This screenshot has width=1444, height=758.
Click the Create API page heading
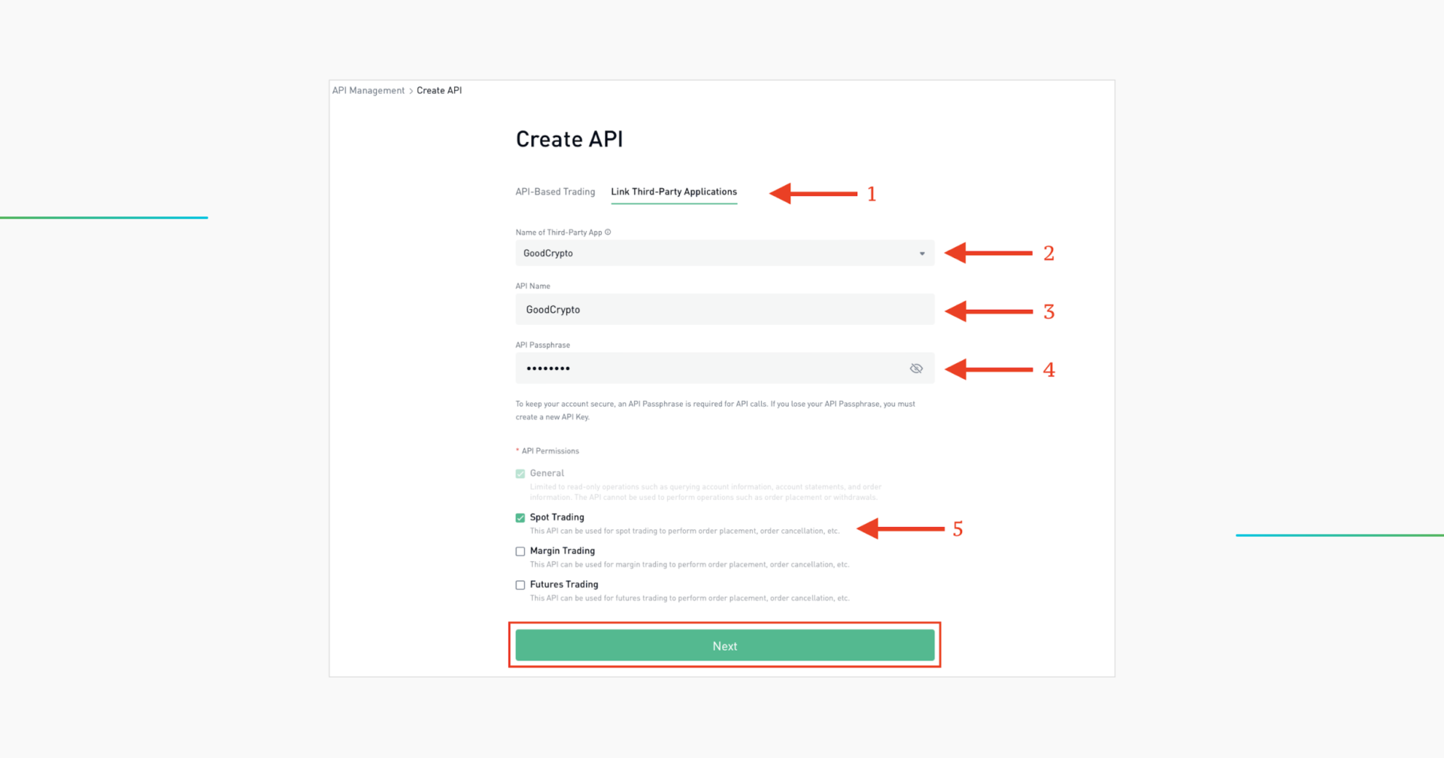tap(569, 138)
